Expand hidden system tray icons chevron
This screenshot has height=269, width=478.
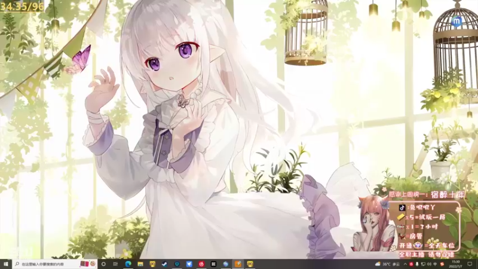tap(405, 264)
